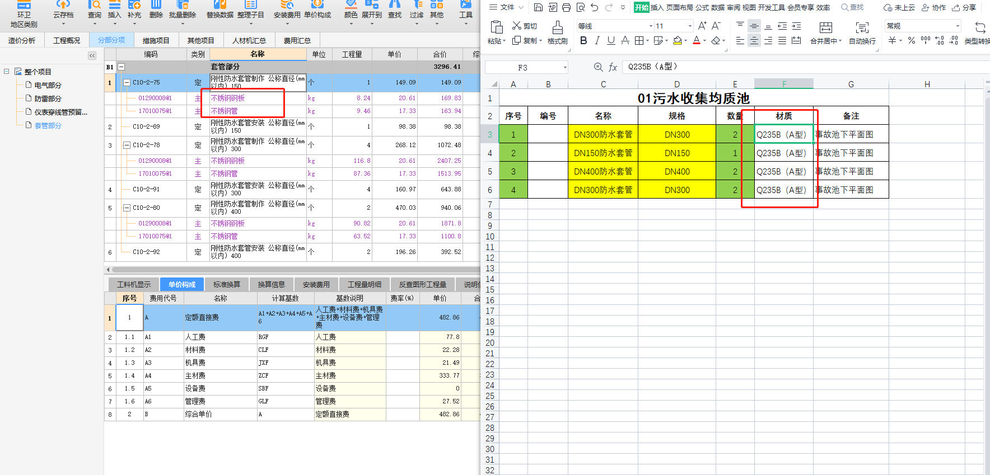Click the print preview icon in WPS
Viewport: 990px width, 475px height.
[580, 7]
